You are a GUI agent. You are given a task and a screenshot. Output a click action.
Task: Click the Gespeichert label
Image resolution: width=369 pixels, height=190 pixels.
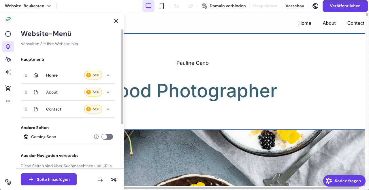pos(265,6)
